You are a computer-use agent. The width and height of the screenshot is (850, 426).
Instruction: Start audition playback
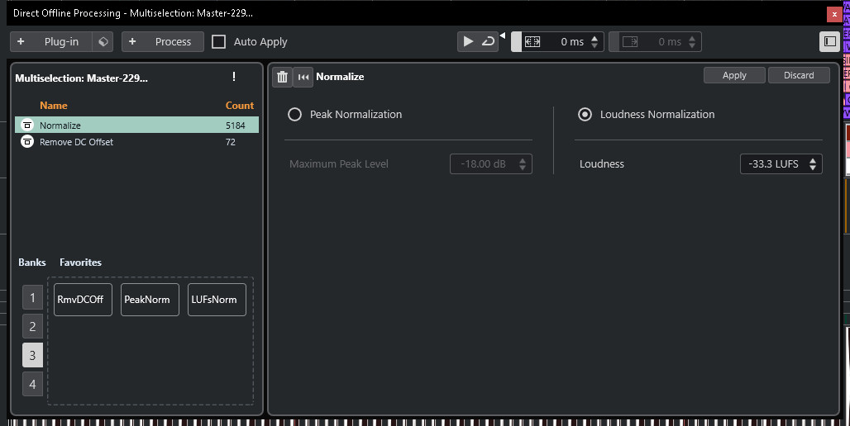coord(468,41)
